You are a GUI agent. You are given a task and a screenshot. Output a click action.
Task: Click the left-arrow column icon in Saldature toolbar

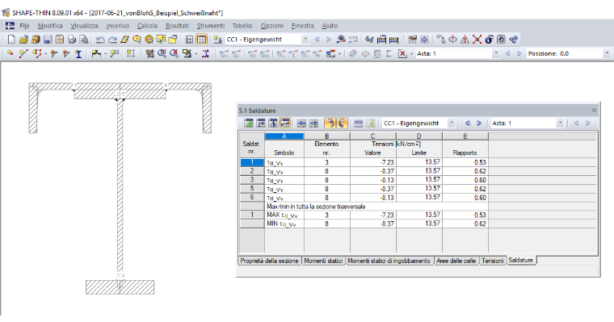click(301, 123)
